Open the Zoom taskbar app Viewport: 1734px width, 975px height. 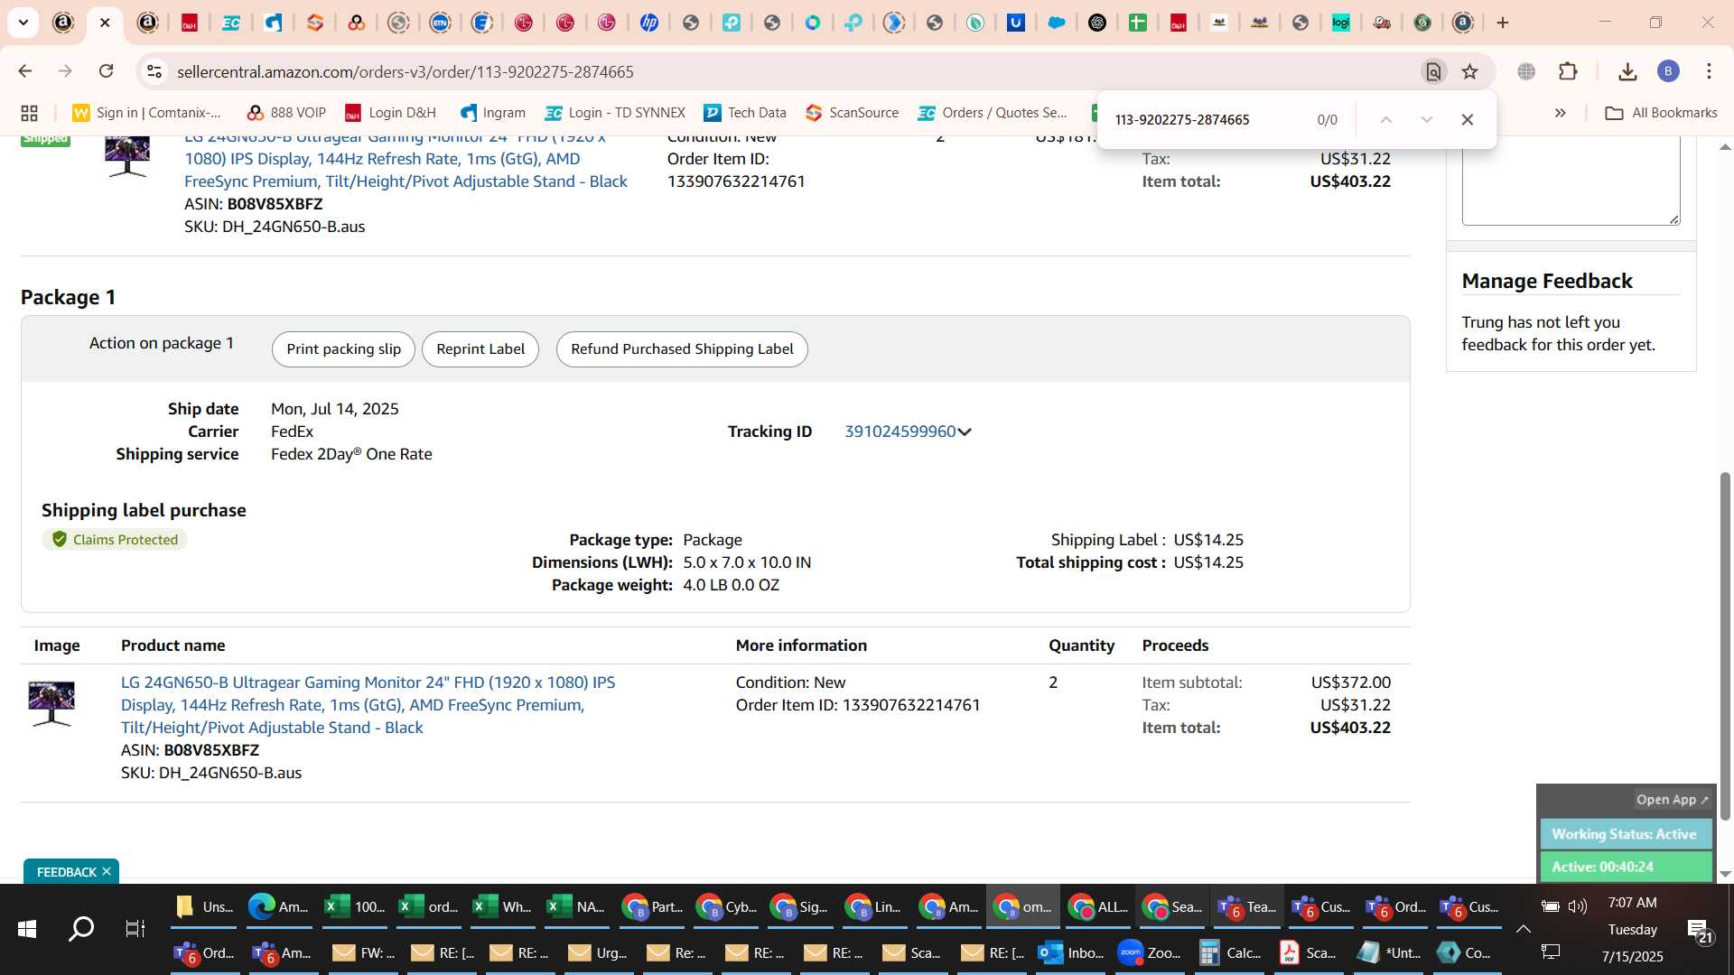click(x=1151, y=952)
